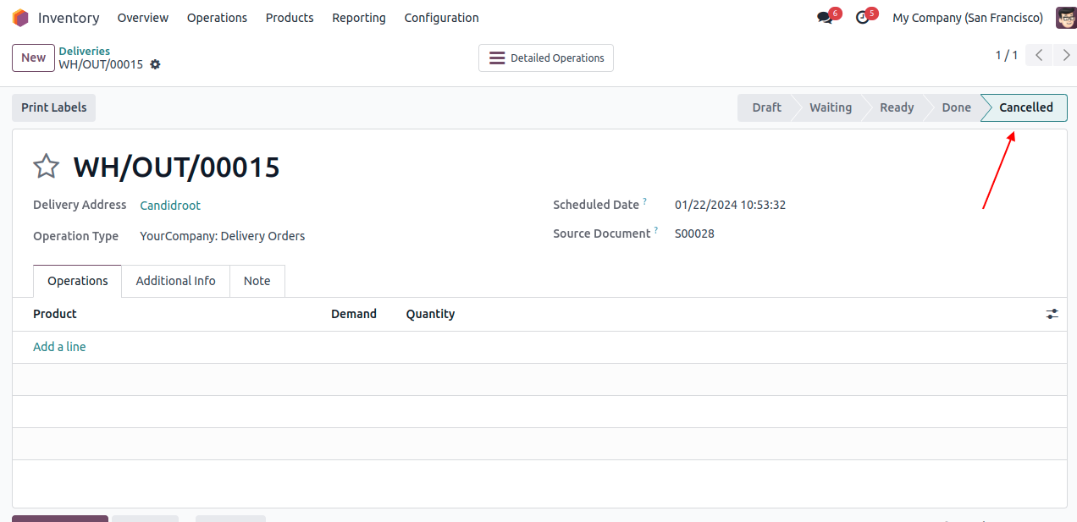
Task: Open the Operations menu in navbar
Action: coord(217,18)
